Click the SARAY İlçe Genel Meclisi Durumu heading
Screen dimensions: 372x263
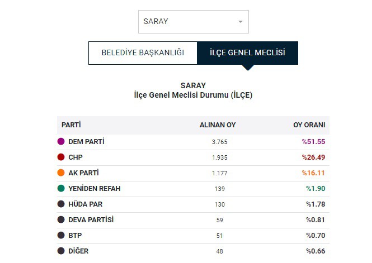point(193,90)
